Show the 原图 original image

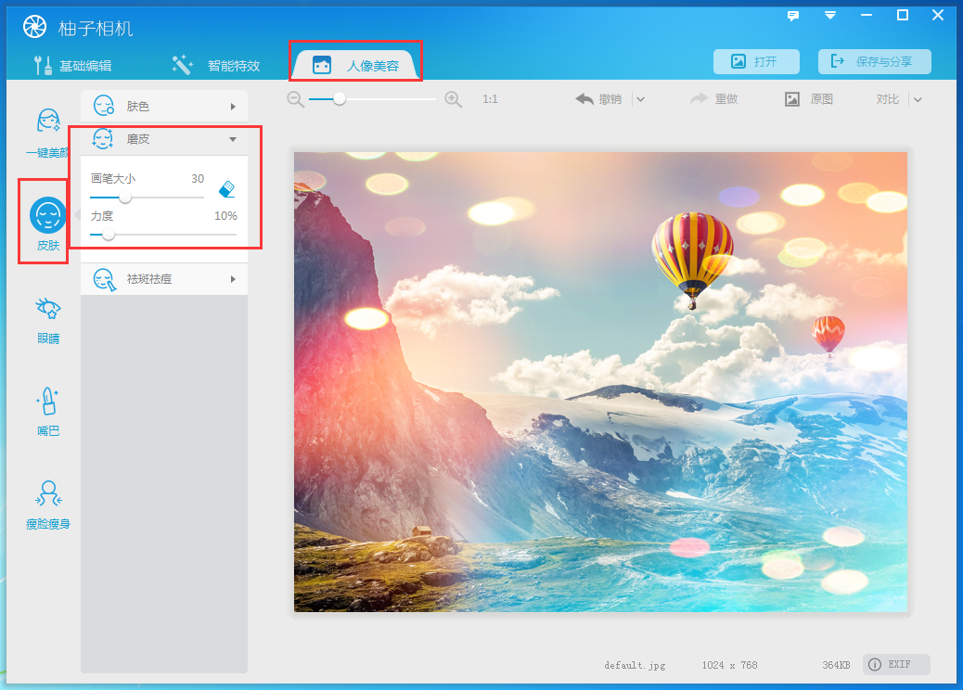point(809,99)
